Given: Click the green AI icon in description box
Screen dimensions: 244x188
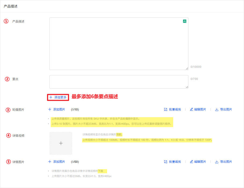Looking at the screenshot, I should (185, 21).
